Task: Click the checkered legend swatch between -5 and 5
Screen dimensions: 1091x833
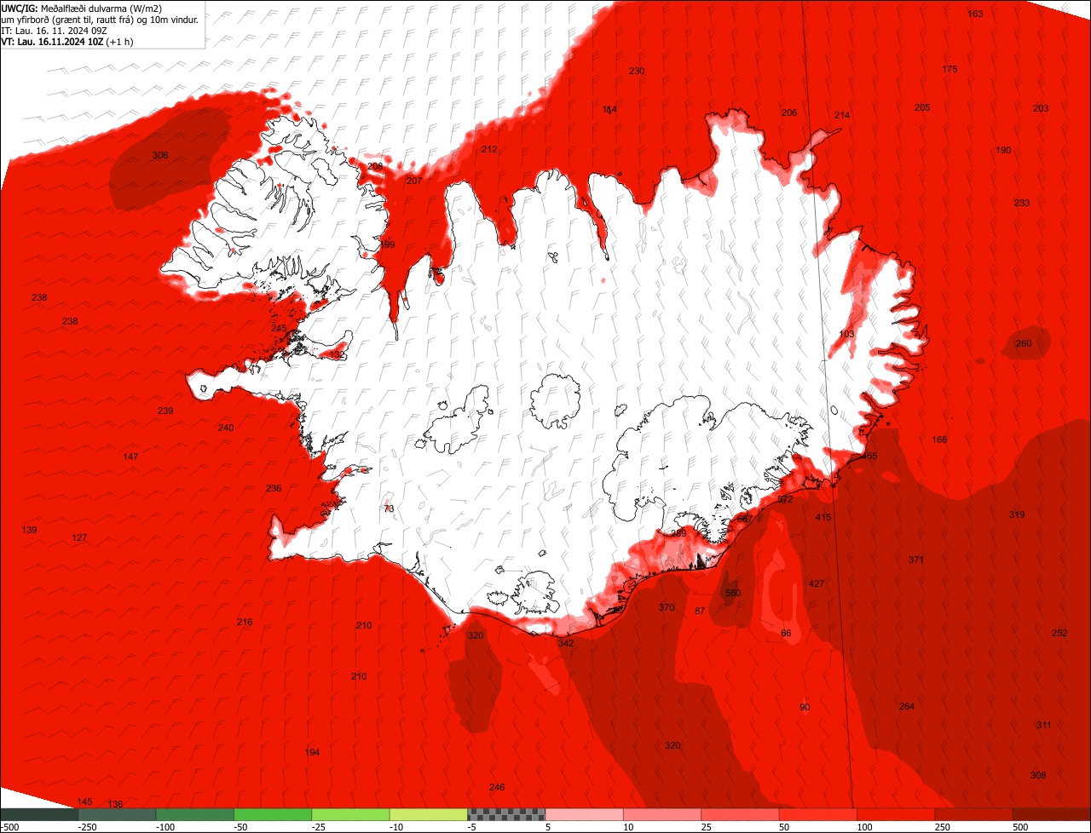Action: tap(506, 814)
